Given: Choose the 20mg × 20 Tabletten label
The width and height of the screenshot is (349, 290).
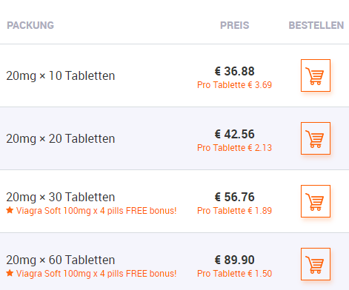Looking at the screenshot, I should click(61, 138).
